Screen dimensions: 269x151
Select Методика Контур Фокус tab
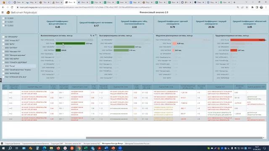(112, 143)
